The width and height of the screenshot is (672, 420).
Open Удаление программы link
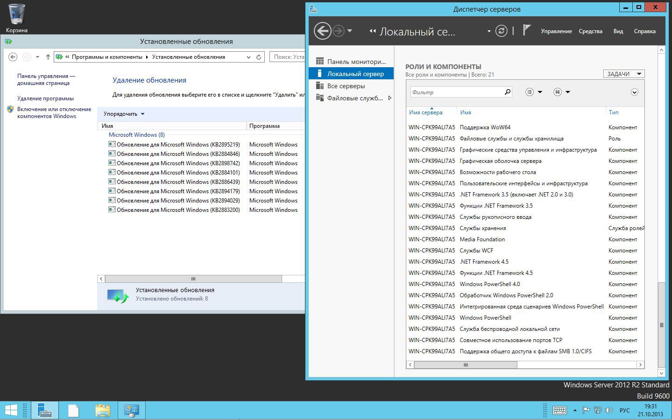click(45, 98)
